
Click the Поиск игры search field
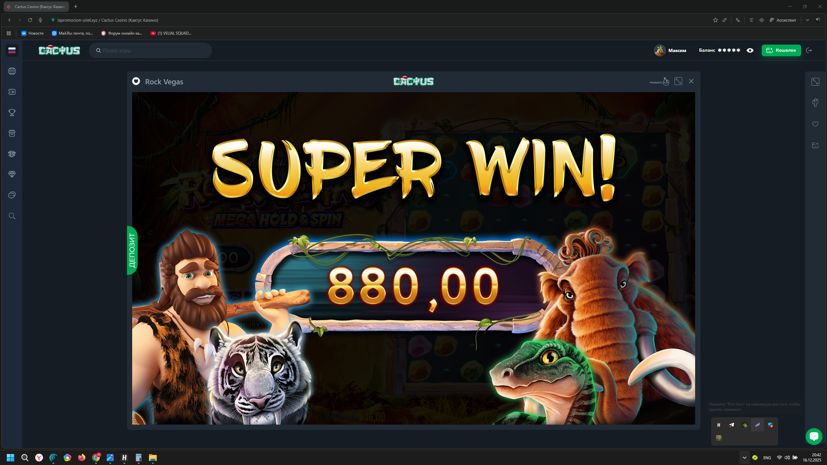coord(151,50)
